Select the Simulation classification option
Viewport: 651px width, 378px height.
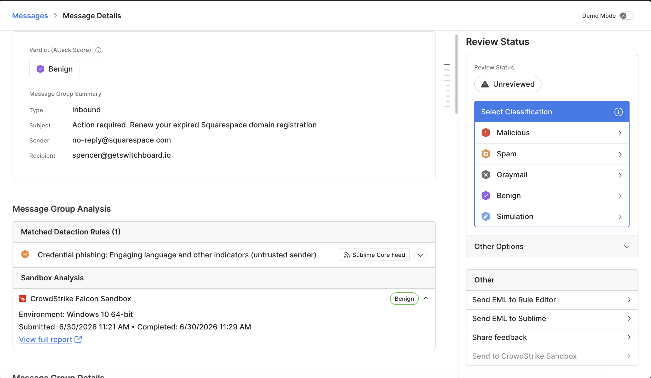tap(552, 216)
